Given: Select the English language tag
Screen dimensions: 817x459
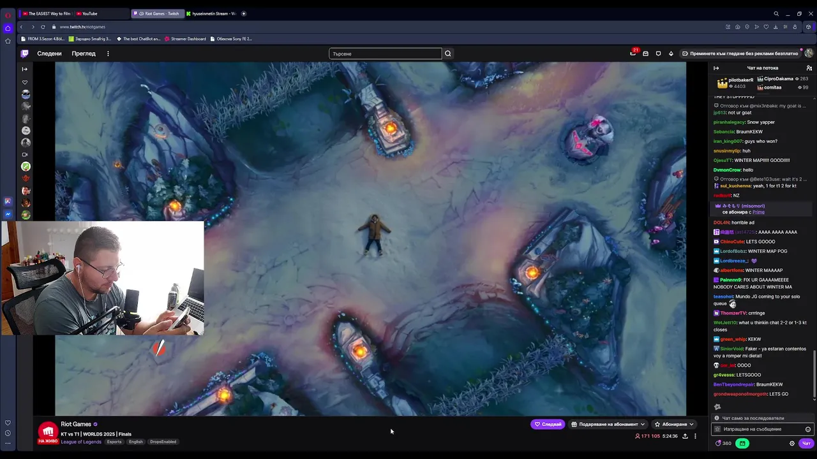Looking at the screenshot, I should [136, 442].
